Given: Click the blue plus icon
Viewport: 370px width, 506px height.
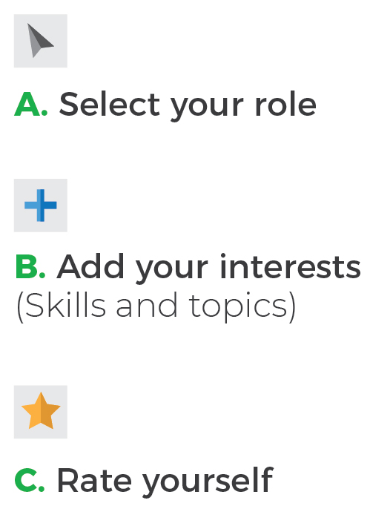Looking at the screenshot, I should pos(41,206).
